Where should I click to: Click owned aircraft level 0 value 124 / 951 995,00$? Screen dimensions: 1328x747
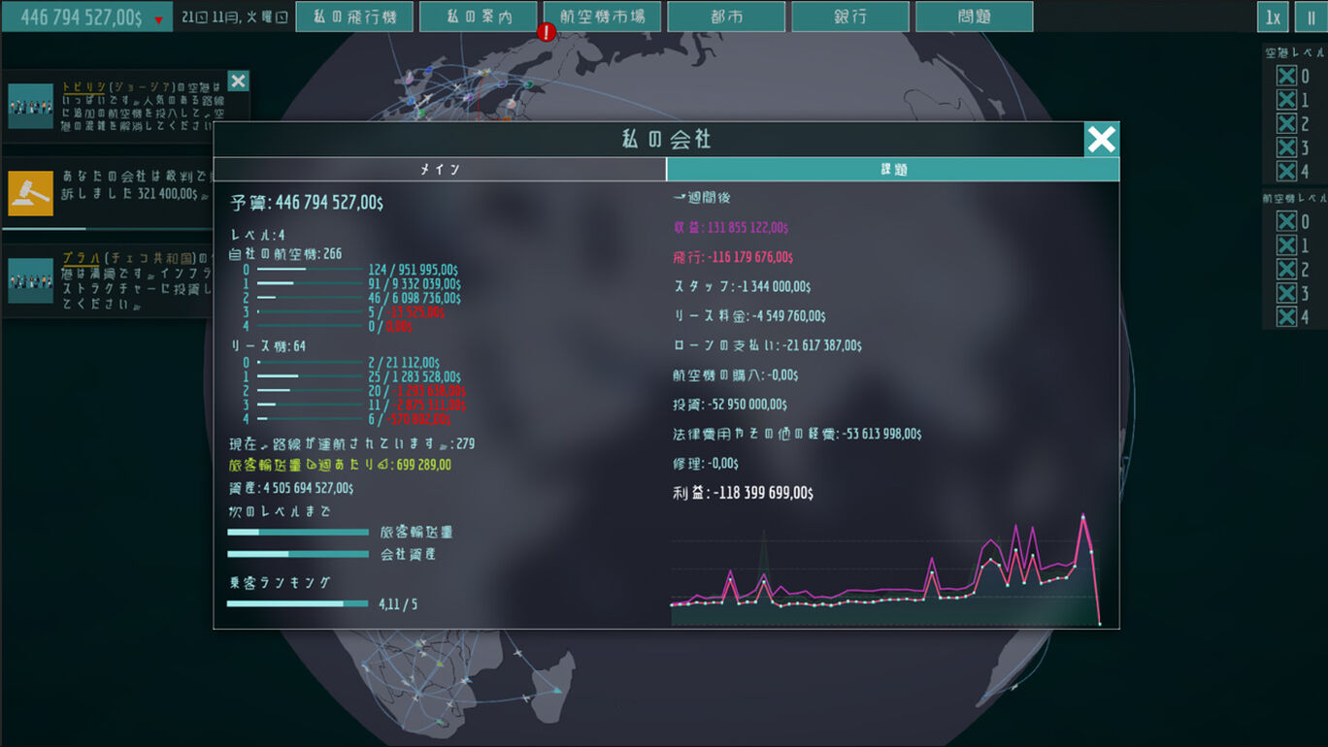pos(414,270)
